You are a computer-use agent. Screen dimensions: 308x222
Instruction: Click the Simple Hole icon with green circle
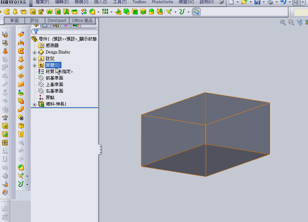5,135
